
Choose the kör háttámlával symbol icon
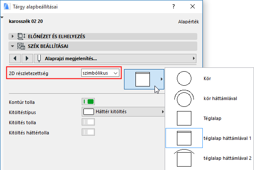click(x=184, y=98)
